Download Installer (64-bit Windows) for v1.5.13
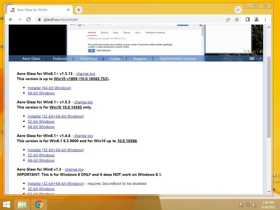This screenshot has width=280, height=210. [49, 88]
